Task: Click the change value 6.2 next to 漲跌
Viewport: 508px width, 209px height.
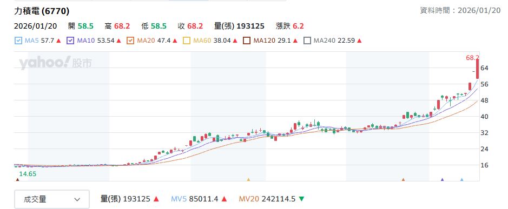Action: point(299,26)
